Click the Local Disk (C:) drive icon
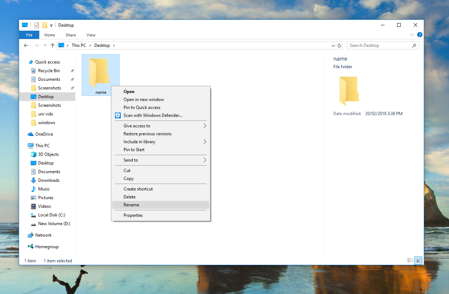 [34, 215]
